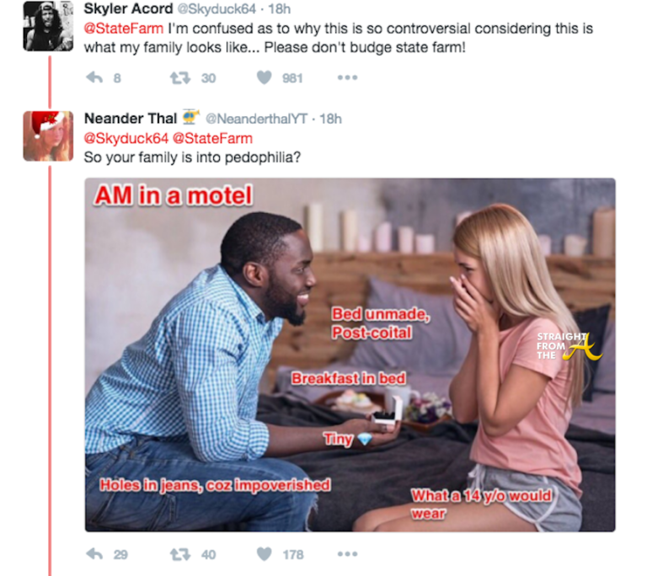Viewport: 647px width, 576px height.
Task: Open Skyler Acord's profile picture
Action: click(x=48, y=26)
